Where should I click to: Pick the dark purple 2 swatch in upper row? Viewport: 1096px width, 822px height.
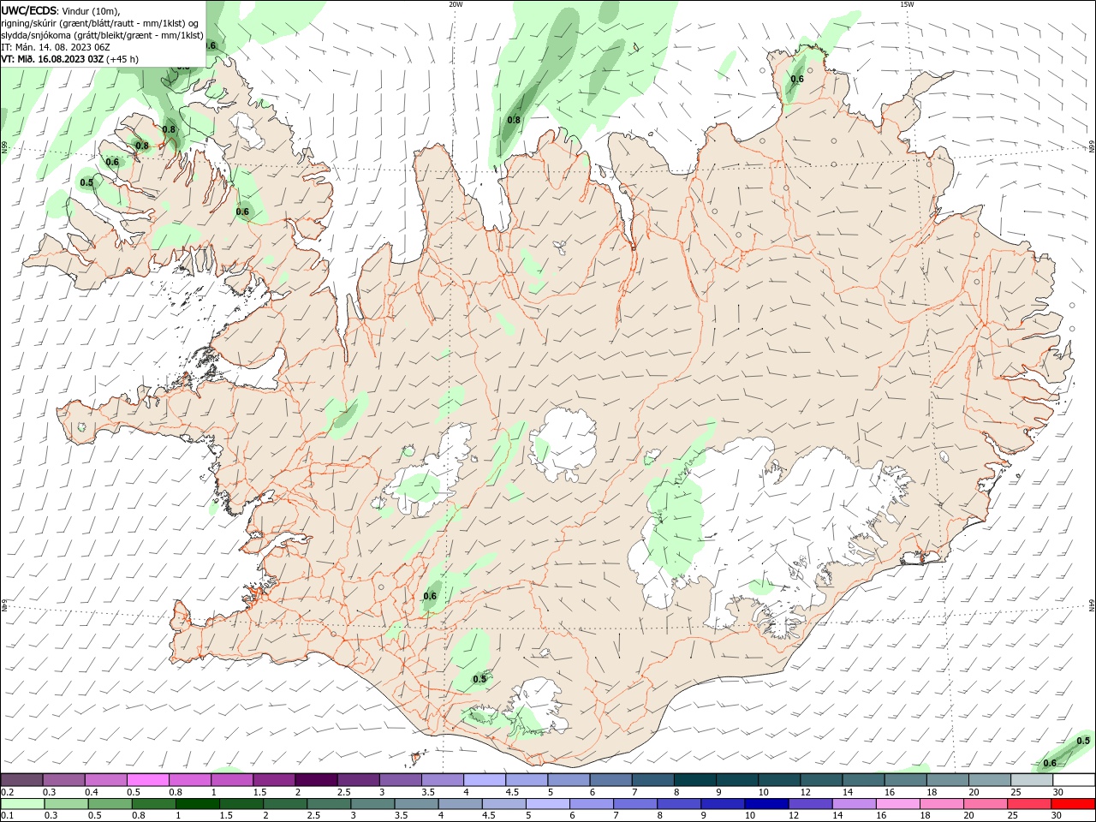tap(316, 780)
